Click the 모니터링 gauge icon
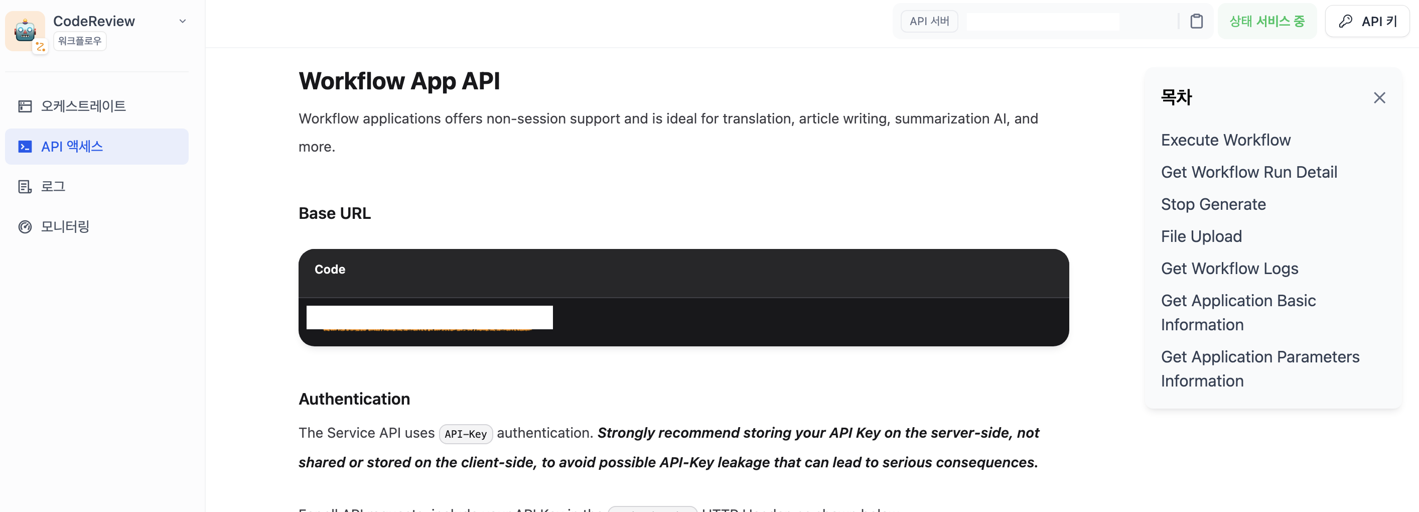Screen dimensions: 1419x512 click(25, 226)
